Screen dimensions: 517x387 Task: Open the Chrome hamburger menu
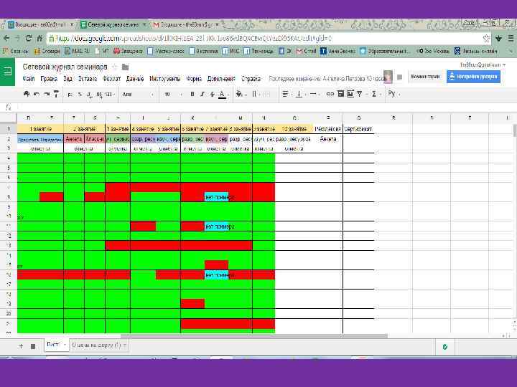[x=511, y=39]
